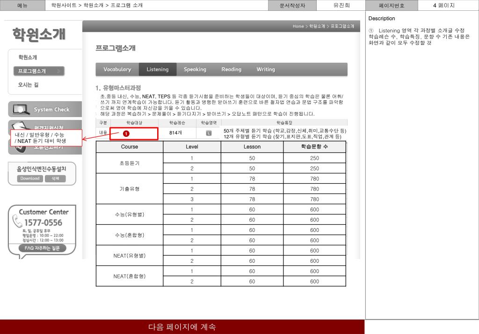Click the 초등듣기 course cell
Image resolution: width=479 pixels, height=334 pixels.
click(130, 163)
